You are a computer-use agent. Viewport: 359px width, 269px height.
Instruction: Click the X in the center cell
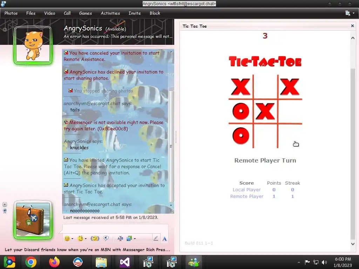pyautogui.click(x=265, y=111)
